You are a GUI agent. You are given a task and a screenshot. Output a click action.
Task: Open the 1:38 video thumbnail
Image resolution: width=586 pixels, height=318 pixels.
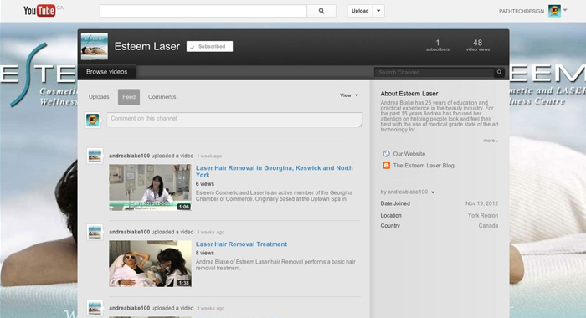click(150, 264)
